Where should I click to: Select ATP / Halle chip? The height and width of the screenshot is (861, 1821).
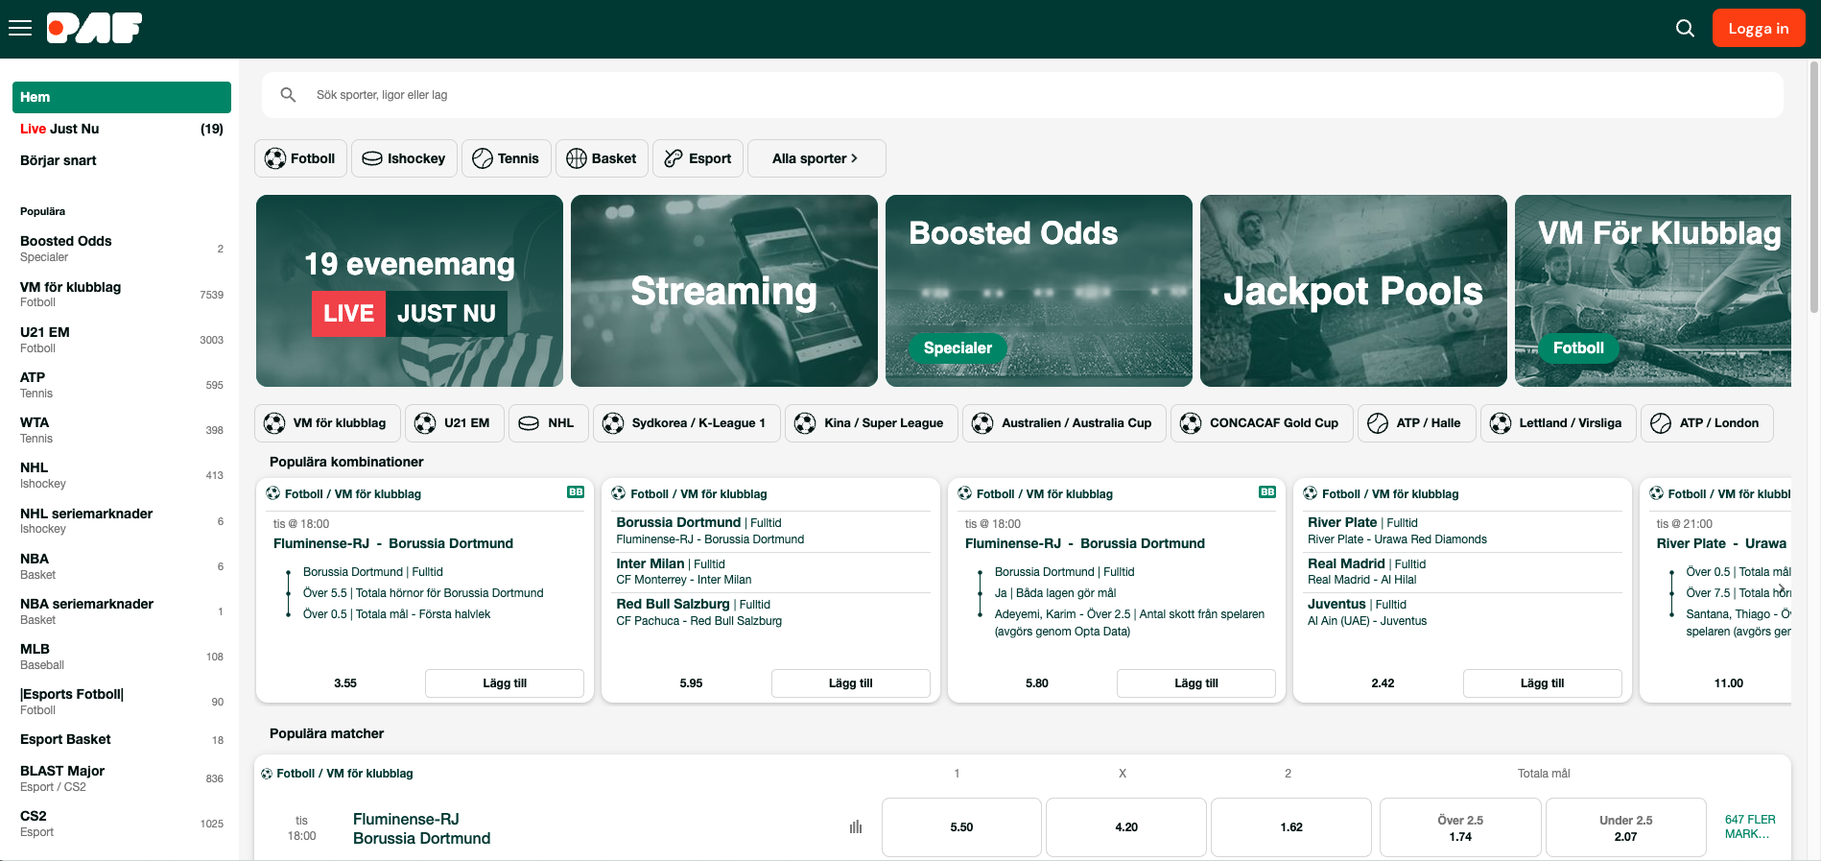1416,423
